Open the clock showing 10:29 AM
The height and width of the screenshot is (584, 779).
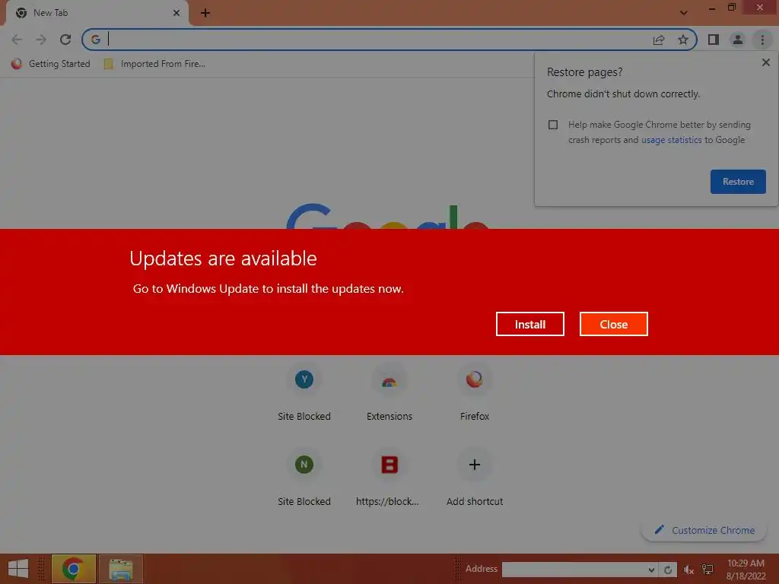pos(746,570)
